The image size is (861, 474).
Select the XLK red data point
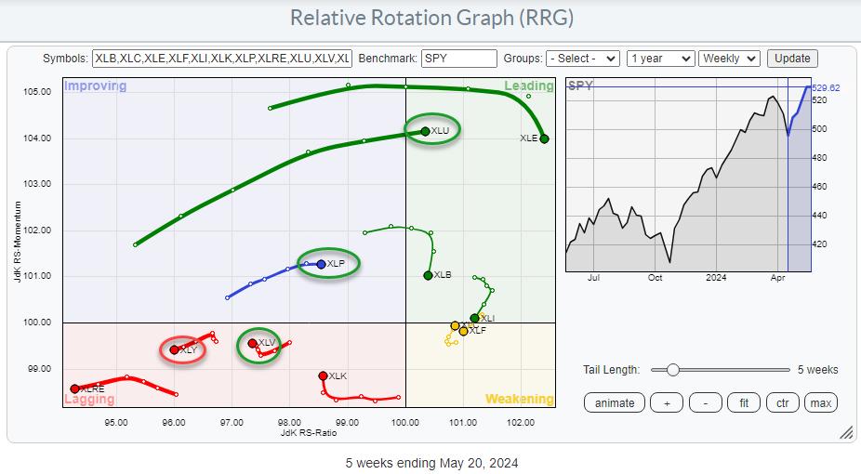coord(323,375)
